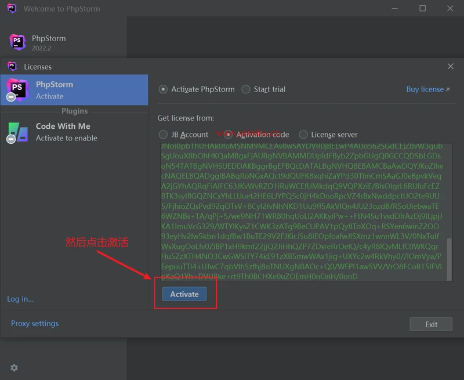The width and height of the screenshot is (464, 380).
Task: Select the Activate PhpStorm radio option
Action: (164, 89)
